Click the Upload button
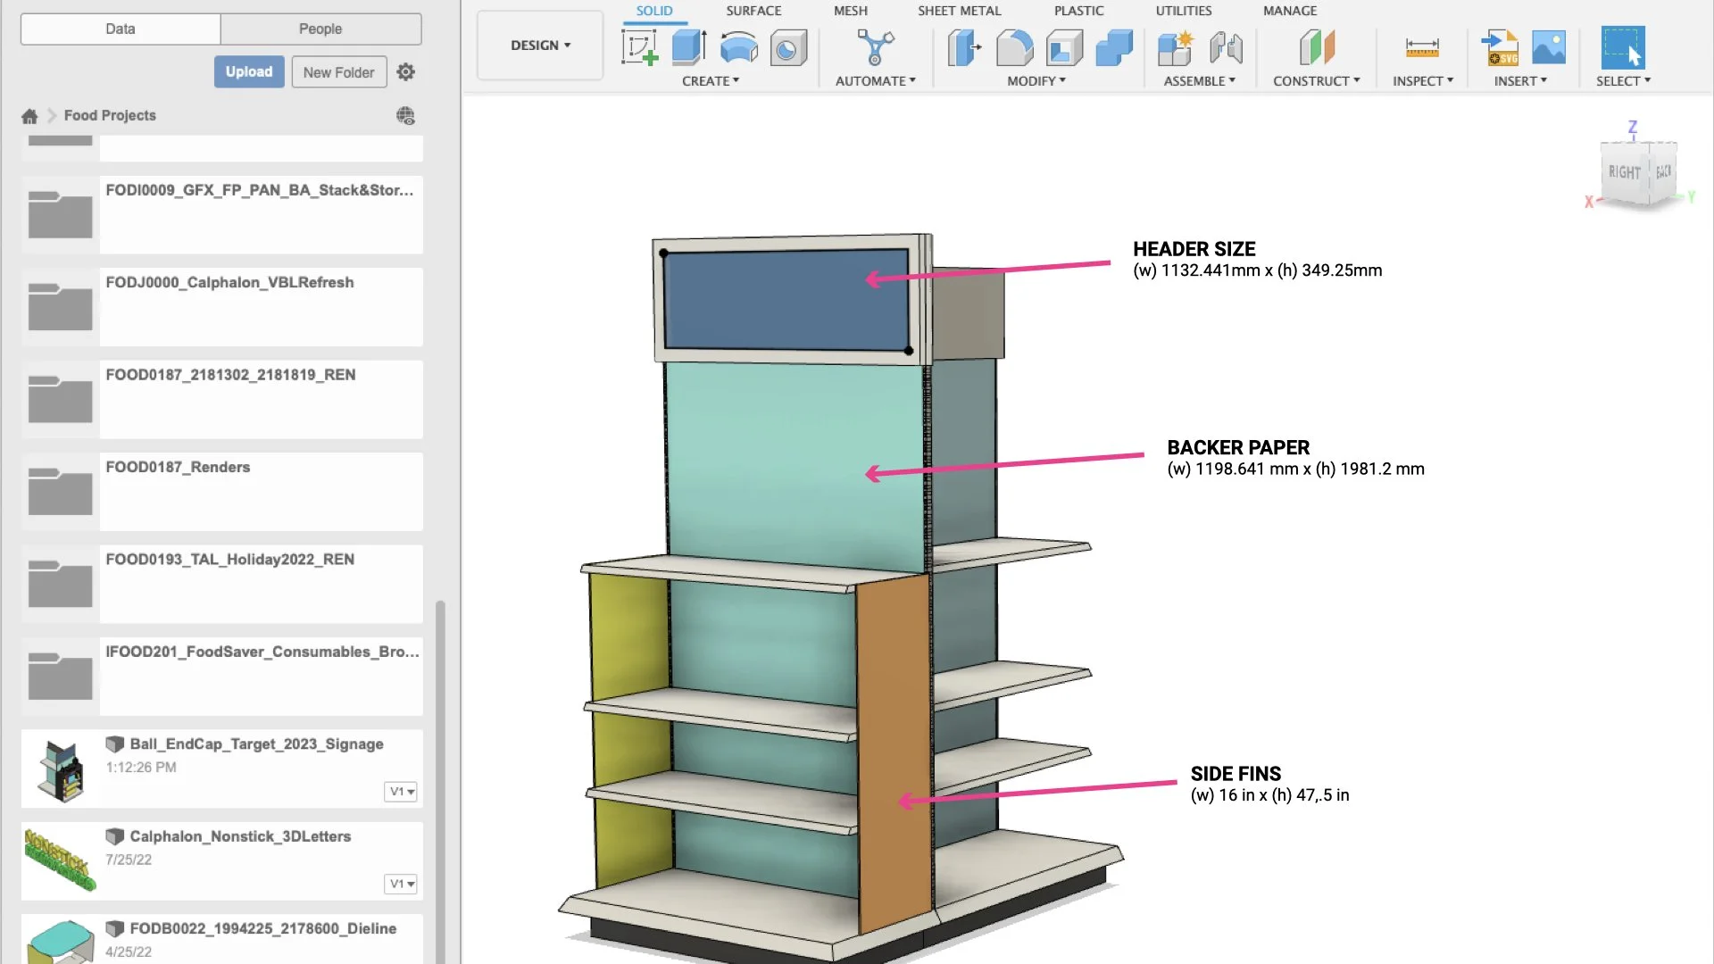The height and width of the screenshot is (964, 1714). coord(249,72)
